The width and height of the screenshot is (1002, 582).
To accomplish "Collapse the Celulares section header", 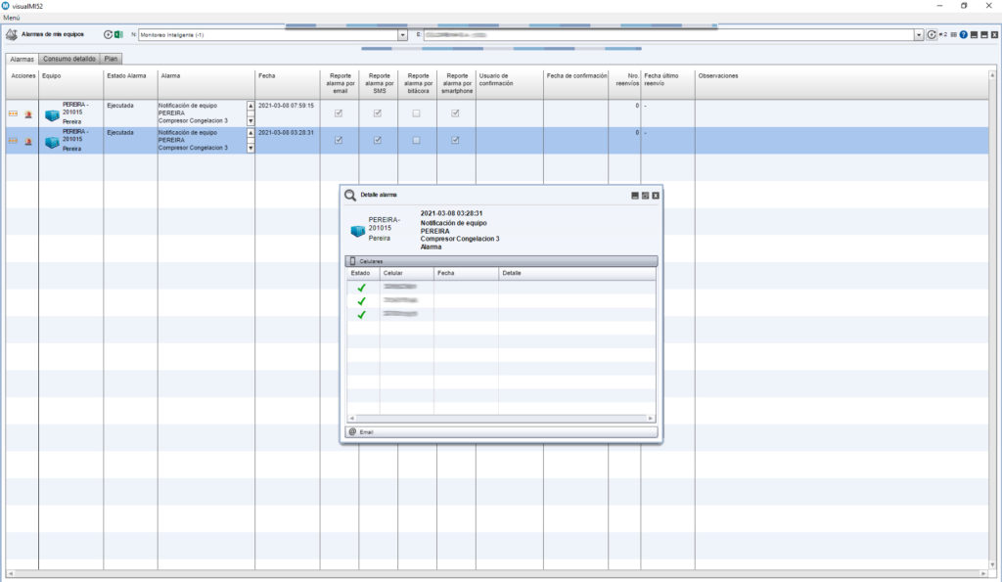I will [x=501, y=261].
